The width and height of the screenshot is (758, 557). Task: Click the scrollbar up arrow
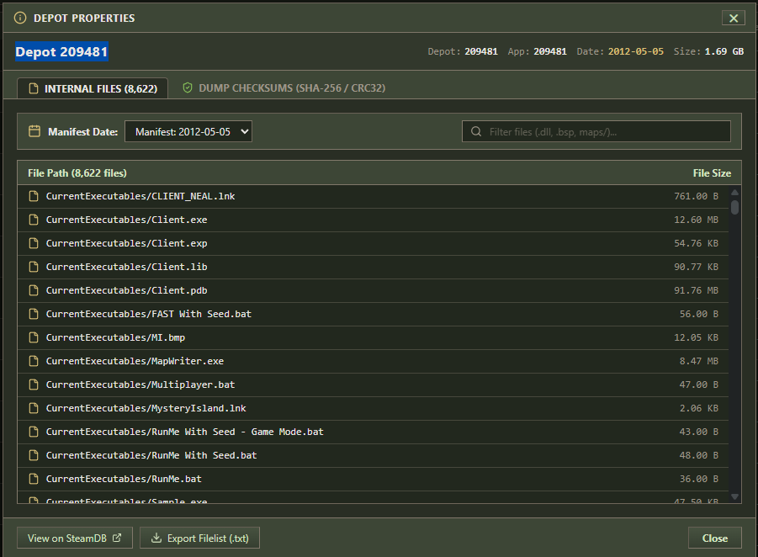734,193
